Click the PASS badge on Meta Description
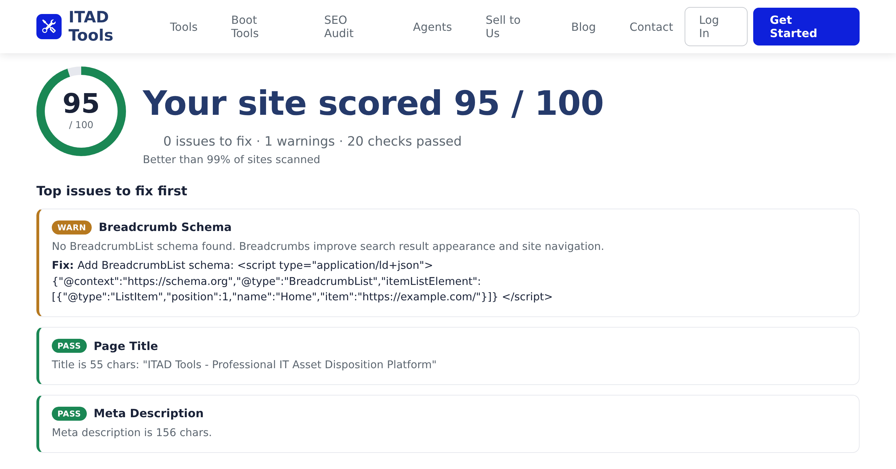This screenshot has height=469, width=896. pos(69,414)
